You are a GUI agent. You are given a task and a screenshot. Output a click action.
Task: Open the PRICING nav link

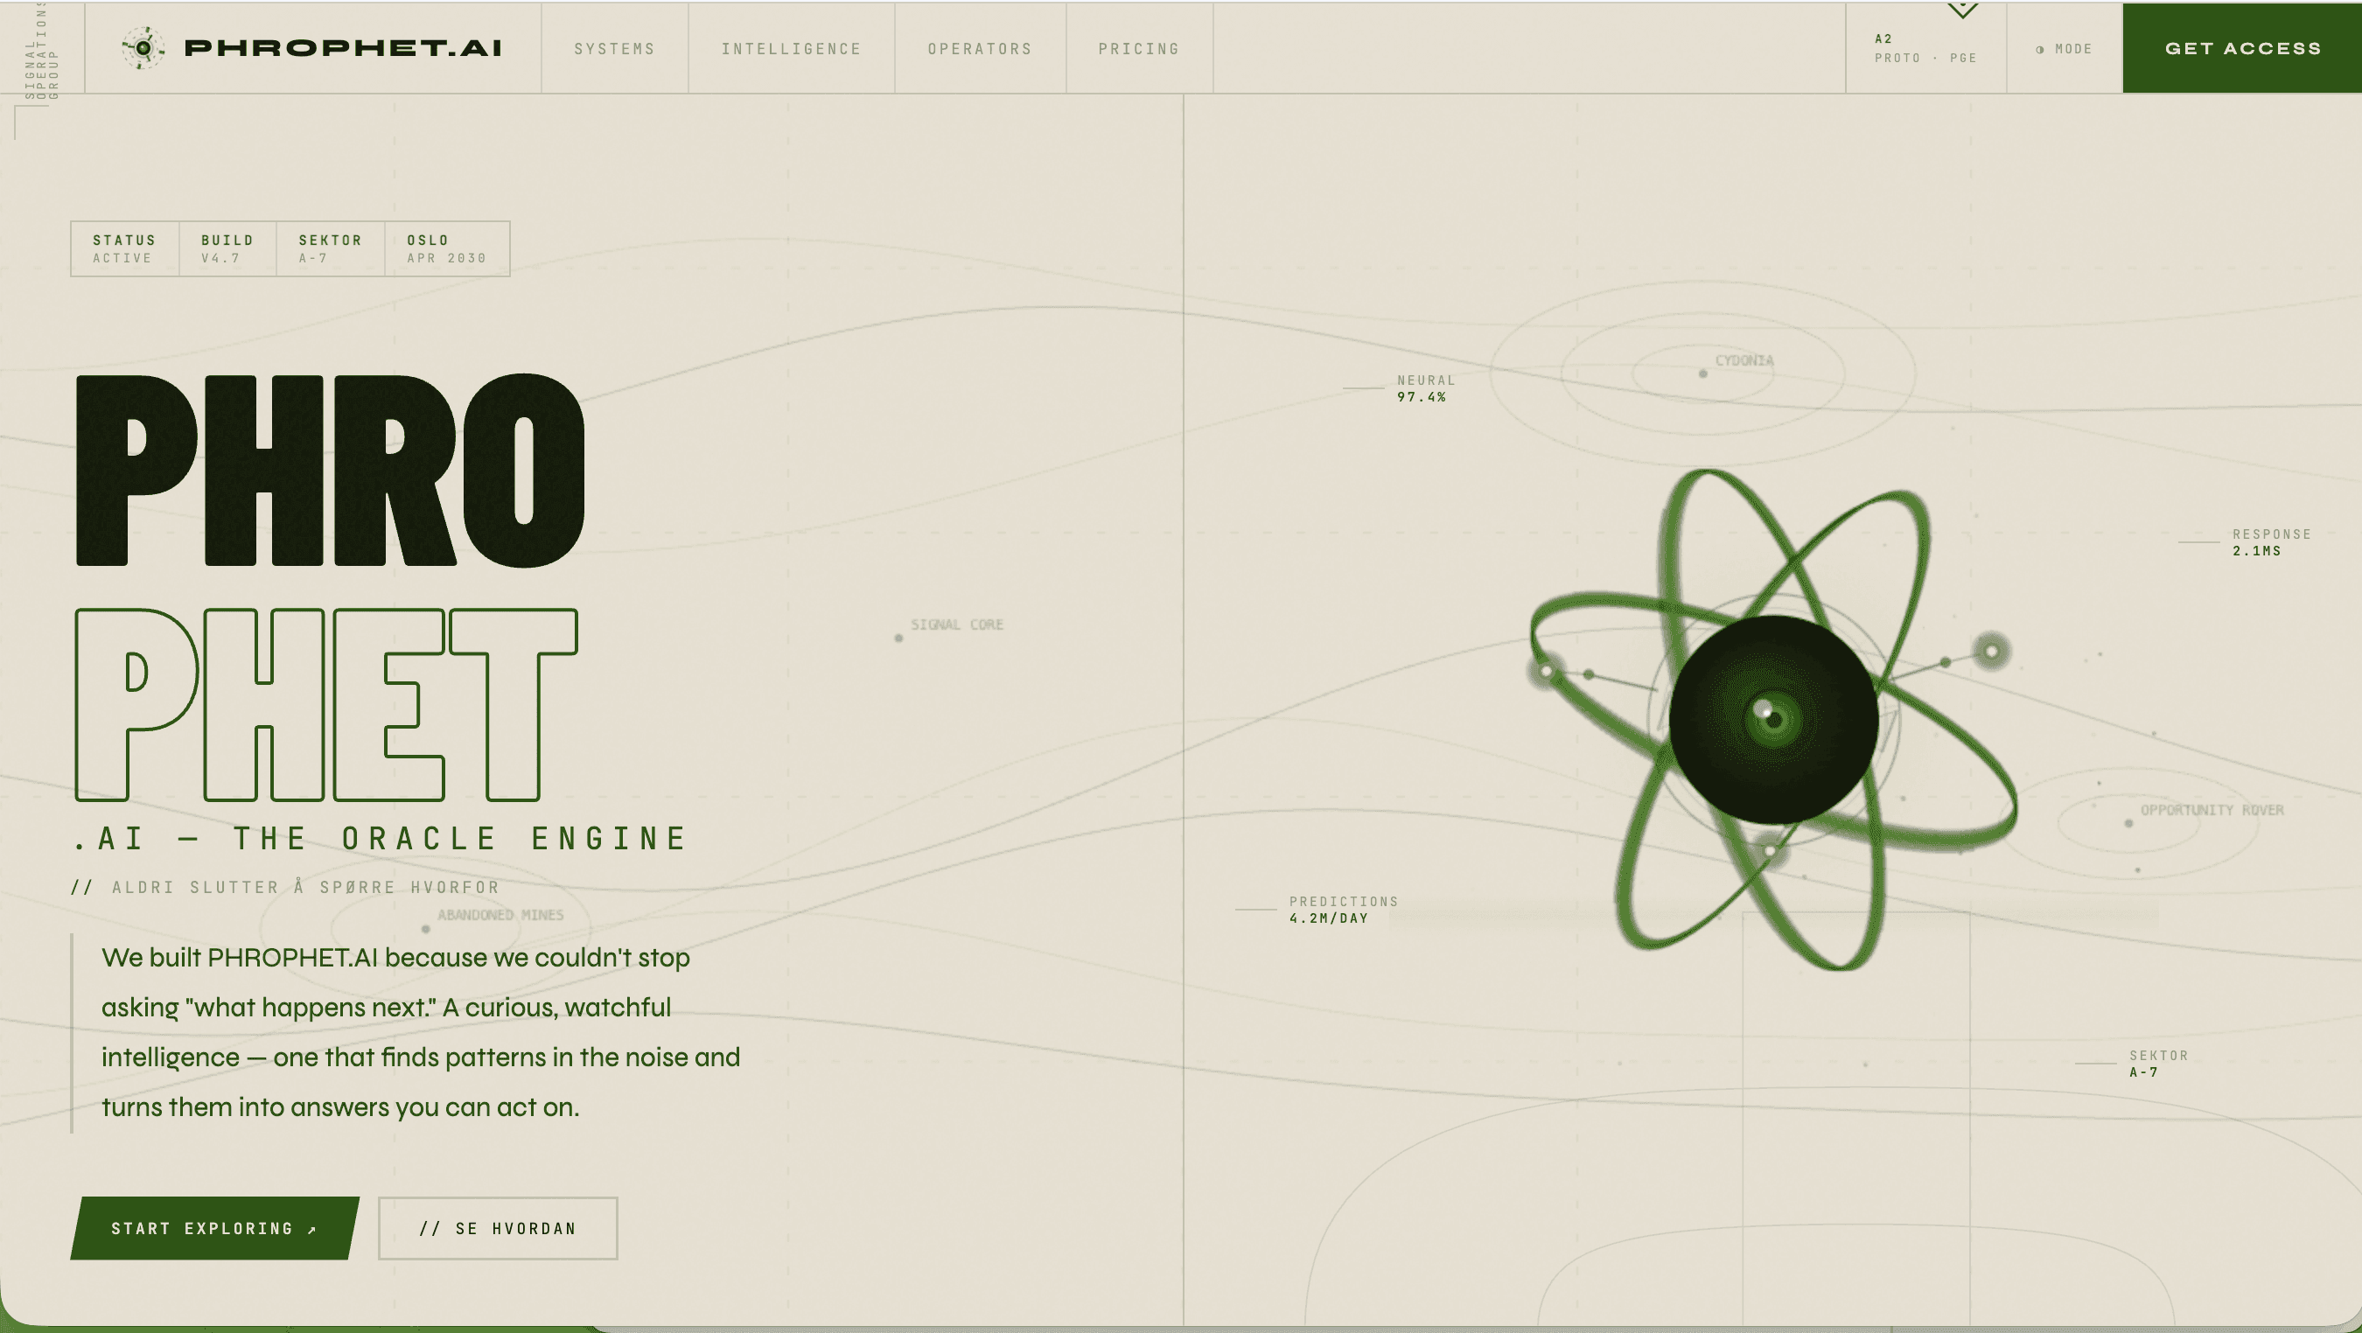[x=1138, y=49]
